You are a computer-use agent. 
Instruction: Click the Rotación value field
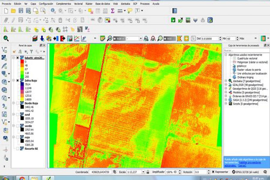tap(200, 172)
